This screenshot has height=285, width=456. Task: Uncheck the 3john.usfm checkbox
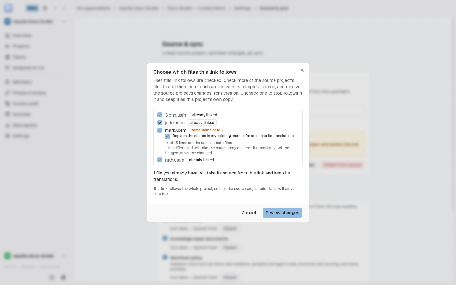coord(160,115)
